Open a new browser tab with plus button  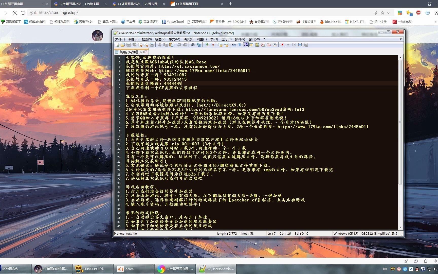click(230, 4)
